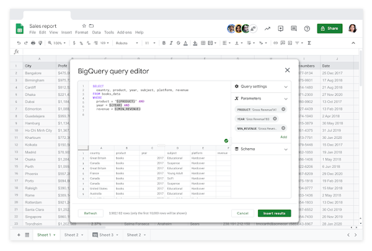
Task: Open the Format menu
Action: 82,32
